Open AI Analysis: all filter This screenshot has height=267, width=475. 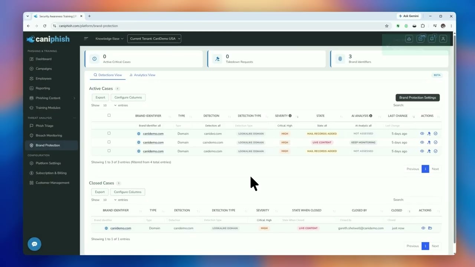[364, 126]
